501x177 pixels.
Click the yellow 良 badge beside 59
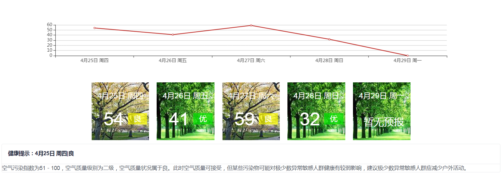[268, 119]
